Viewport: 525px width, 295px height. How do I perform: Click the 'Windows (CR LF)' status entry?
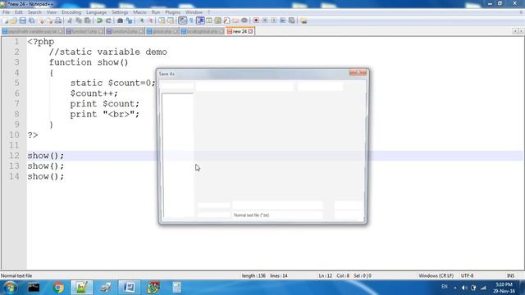tap(436, 276)
